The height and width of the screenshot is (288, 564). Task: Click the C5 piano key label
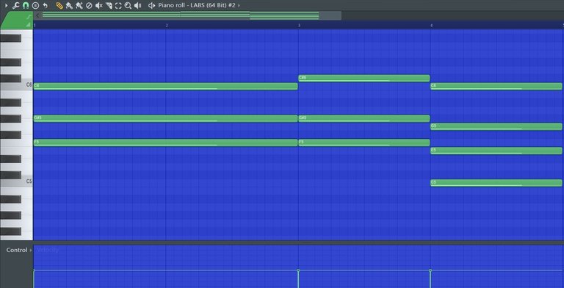pyautogui.click(x=29, y=181)
